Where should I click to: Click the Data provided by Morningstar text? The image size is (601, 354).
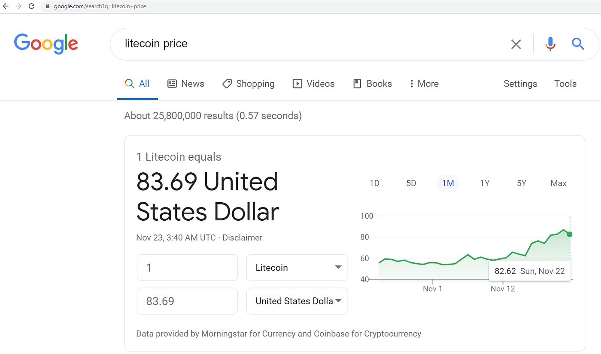click(x=279, y=334)
